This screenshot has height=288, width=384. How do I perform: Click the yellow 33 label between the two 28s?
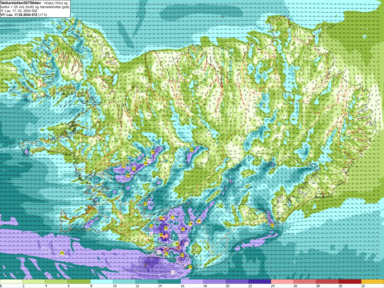click(134, 169)
